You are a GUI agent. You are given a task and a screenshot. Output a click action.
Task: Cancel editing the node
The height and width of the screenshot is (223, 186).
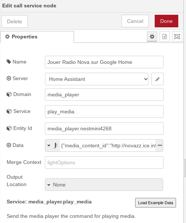click(135, 21)
